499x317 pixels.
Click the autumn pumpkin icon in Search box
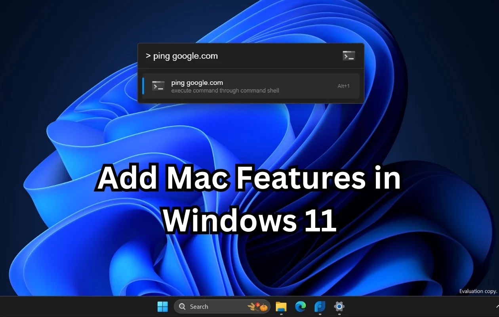(x=257, y=306)
